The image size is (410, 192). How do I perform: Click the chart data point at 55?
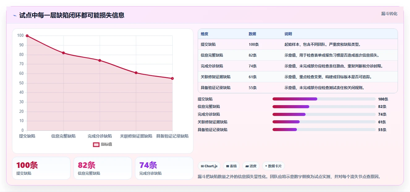[172, 79]
